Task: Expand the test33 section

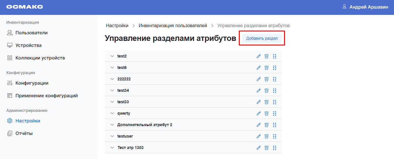Action: 112,102
